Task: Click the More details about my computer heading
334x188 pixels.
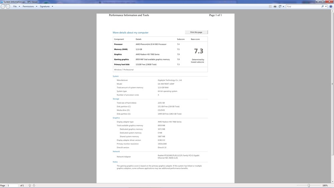Action: (x=131, y=33)
